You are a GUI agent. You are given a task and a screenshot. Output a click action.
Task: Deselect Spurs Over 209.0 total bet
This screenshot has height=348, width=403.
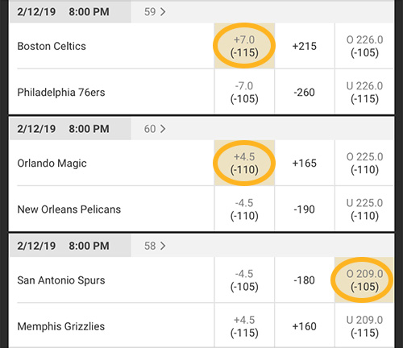click(364, 280)
